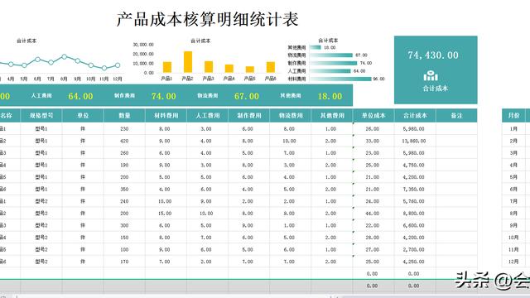Select the 月份 column header

[x=513, y=116]
